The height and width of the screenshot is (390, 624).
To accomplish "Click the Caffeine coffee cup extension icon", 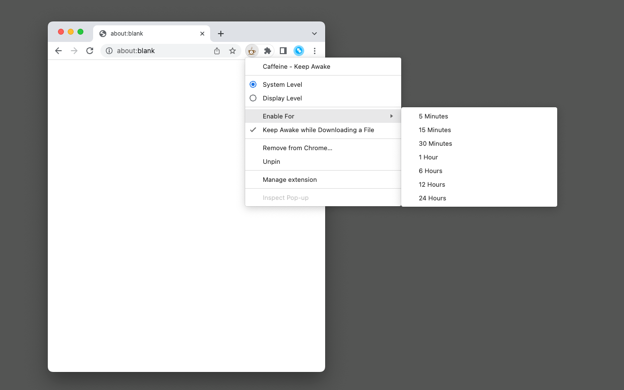I will 252,51.
